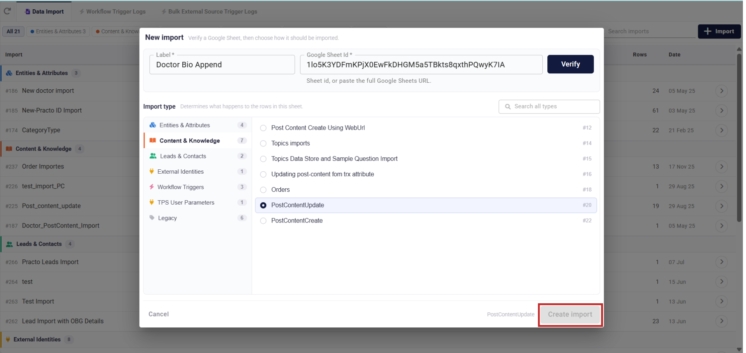Select the PostContentCreate radio option
Screen dimensions: 746x353
pos(263,221)
